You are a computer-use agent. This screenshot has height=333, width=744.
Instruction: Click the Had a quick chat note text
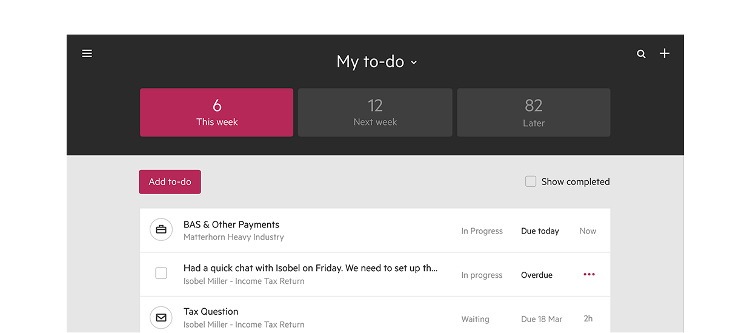coord(310,268)
